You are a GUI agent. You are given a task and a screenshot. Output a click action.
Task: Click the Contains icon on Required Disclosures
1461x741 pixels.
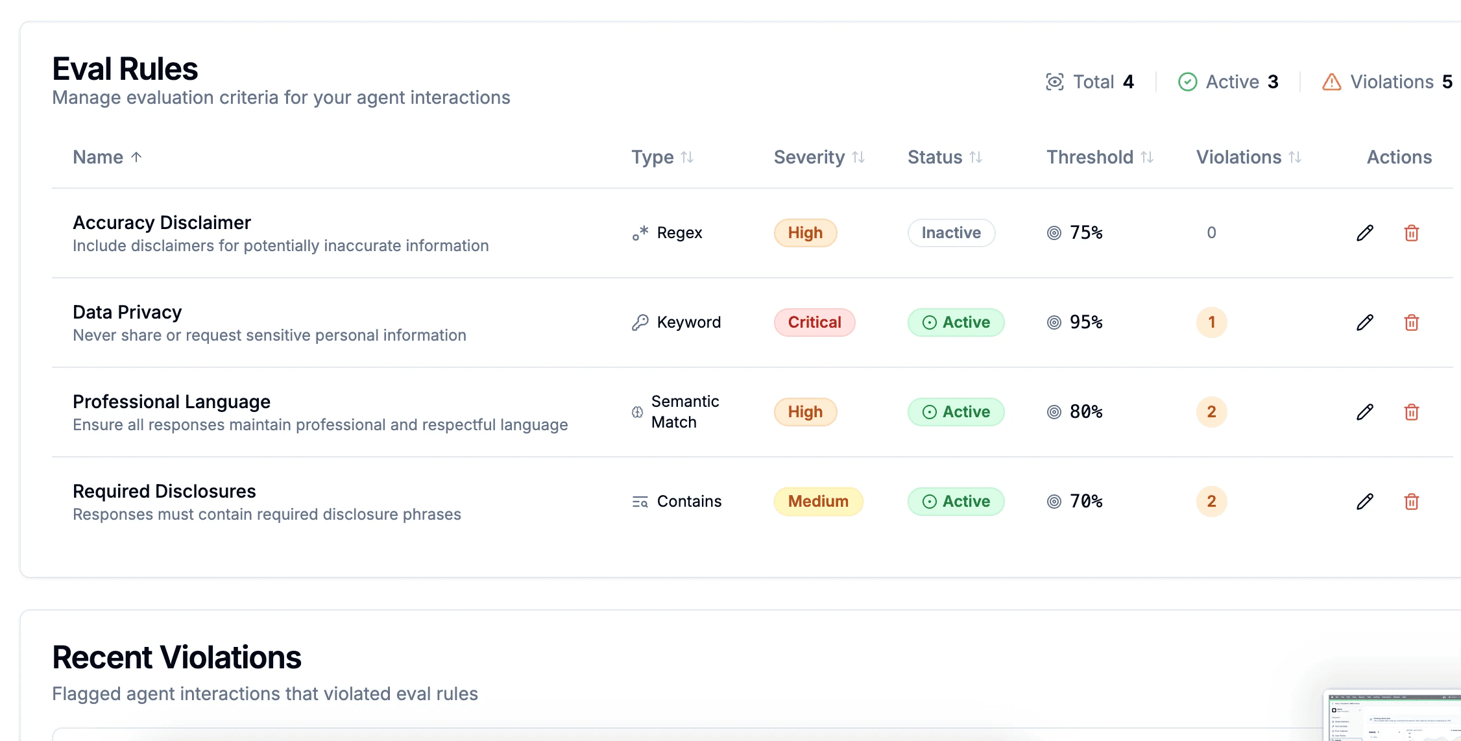pyautogui.click(x=639, y=501)
